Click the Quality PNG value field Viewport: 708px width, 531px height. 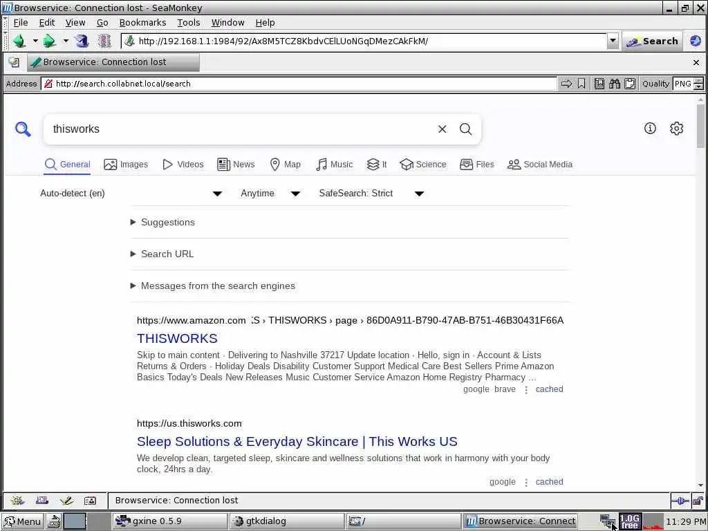pos(682,84)
